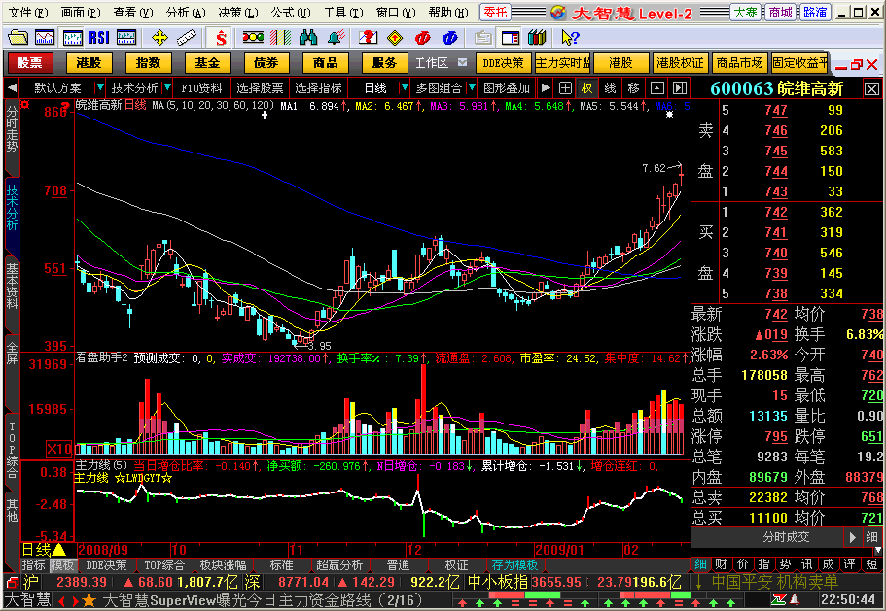Screen dimensions: 886x611
Task: Click the yellow triangle beside 日线 label
Action: 58,550
